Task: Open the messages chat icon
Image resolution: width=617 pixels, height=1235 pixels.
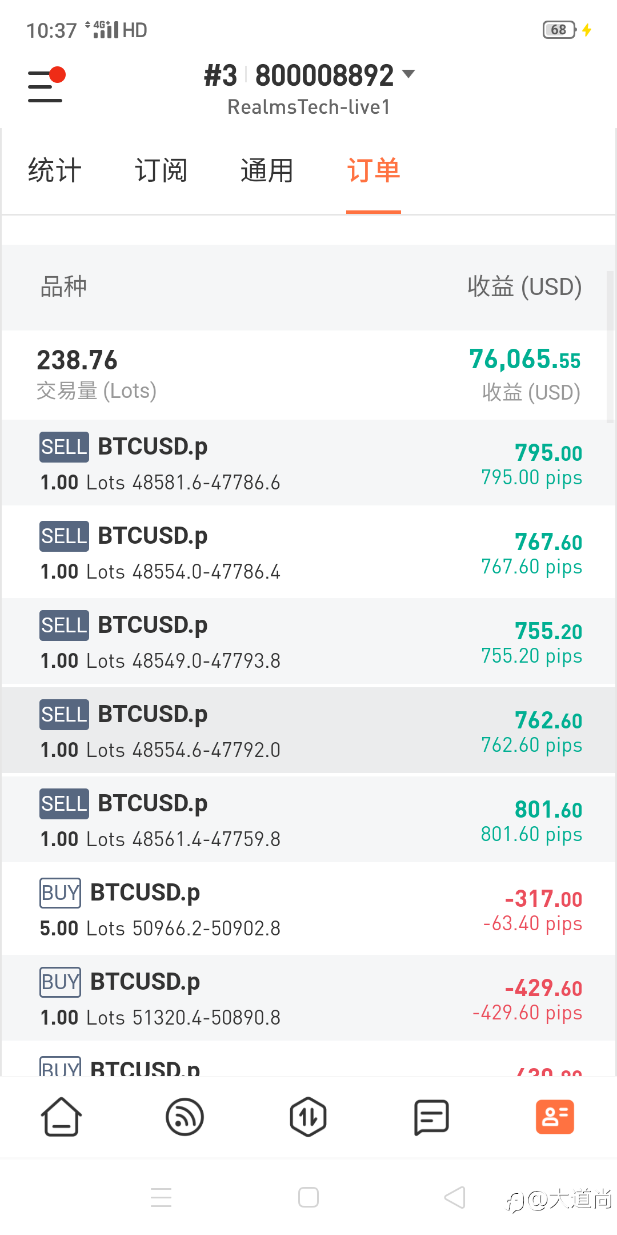Action: [431, 1117]
